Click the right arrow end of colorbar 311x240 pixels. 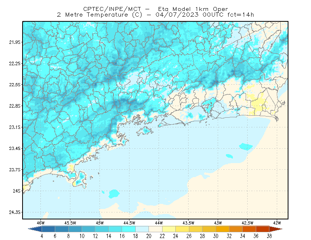click(276, 229)
